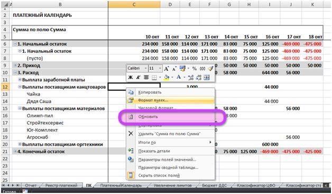Choose Копировать from the context menu
The height and width of the screenshot is (194, 332).
(150, 93)
